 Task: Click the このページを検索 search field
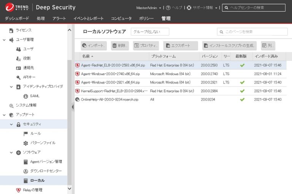pyautogui.click(x=252, y=32)
